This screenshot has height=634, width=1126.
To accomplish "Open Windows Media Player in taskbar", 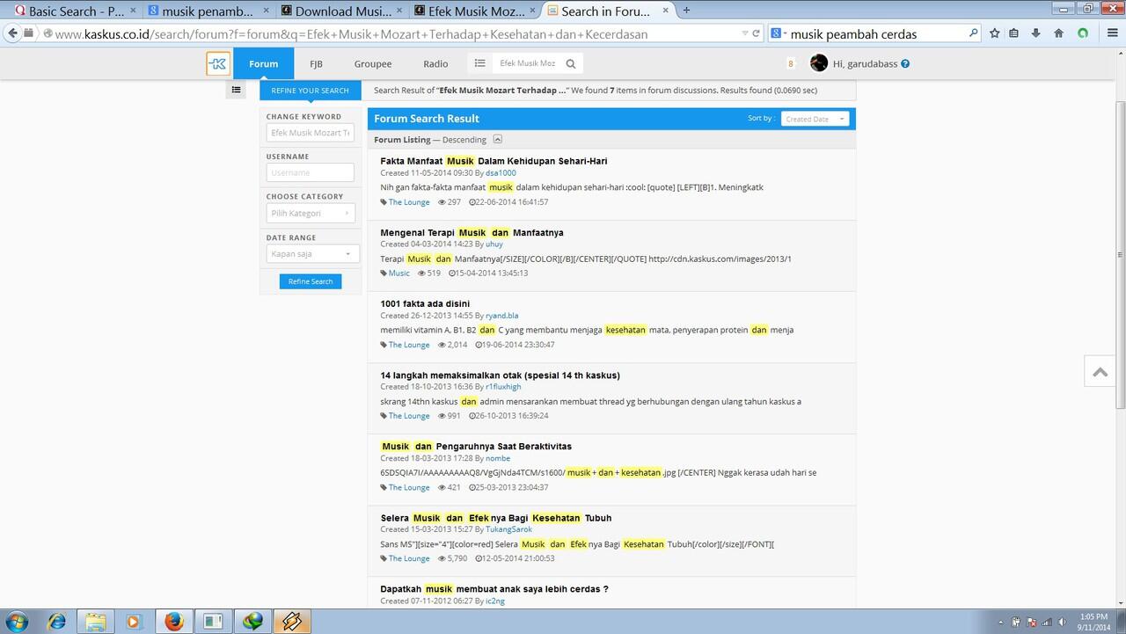I will point(134,621).
